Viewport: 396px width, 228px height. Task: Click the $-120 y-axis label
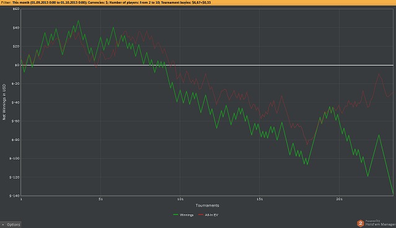(x=14, y=177)
